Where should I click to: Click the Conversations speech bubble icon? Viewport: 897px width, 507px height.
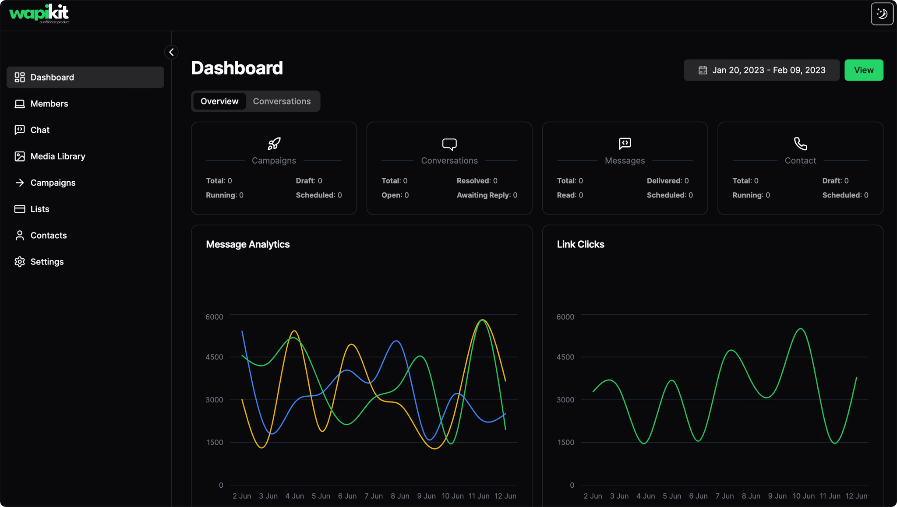449,144
